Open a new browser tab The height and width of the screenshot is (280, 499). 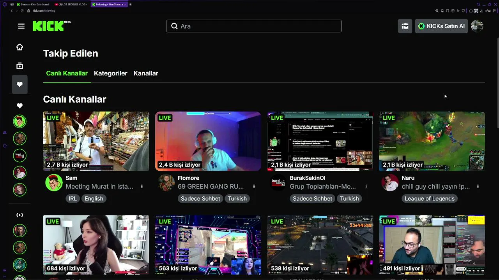click(130, 4)
